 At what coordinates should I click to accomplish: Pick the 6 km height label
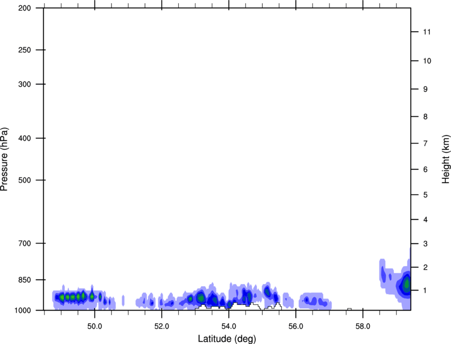click(x=426, y=169)
